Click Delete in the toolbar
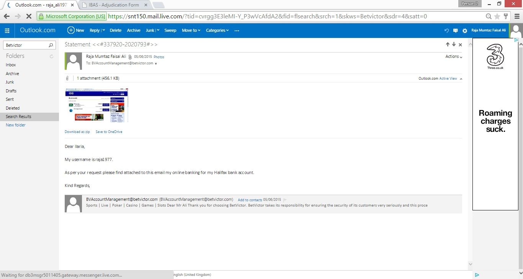 pyautogui.click(x=116, y=31)
